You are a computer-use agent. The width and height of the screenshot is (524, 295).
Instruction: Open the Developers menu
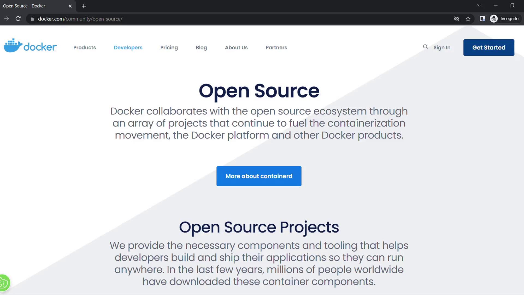tap(128, 48)
